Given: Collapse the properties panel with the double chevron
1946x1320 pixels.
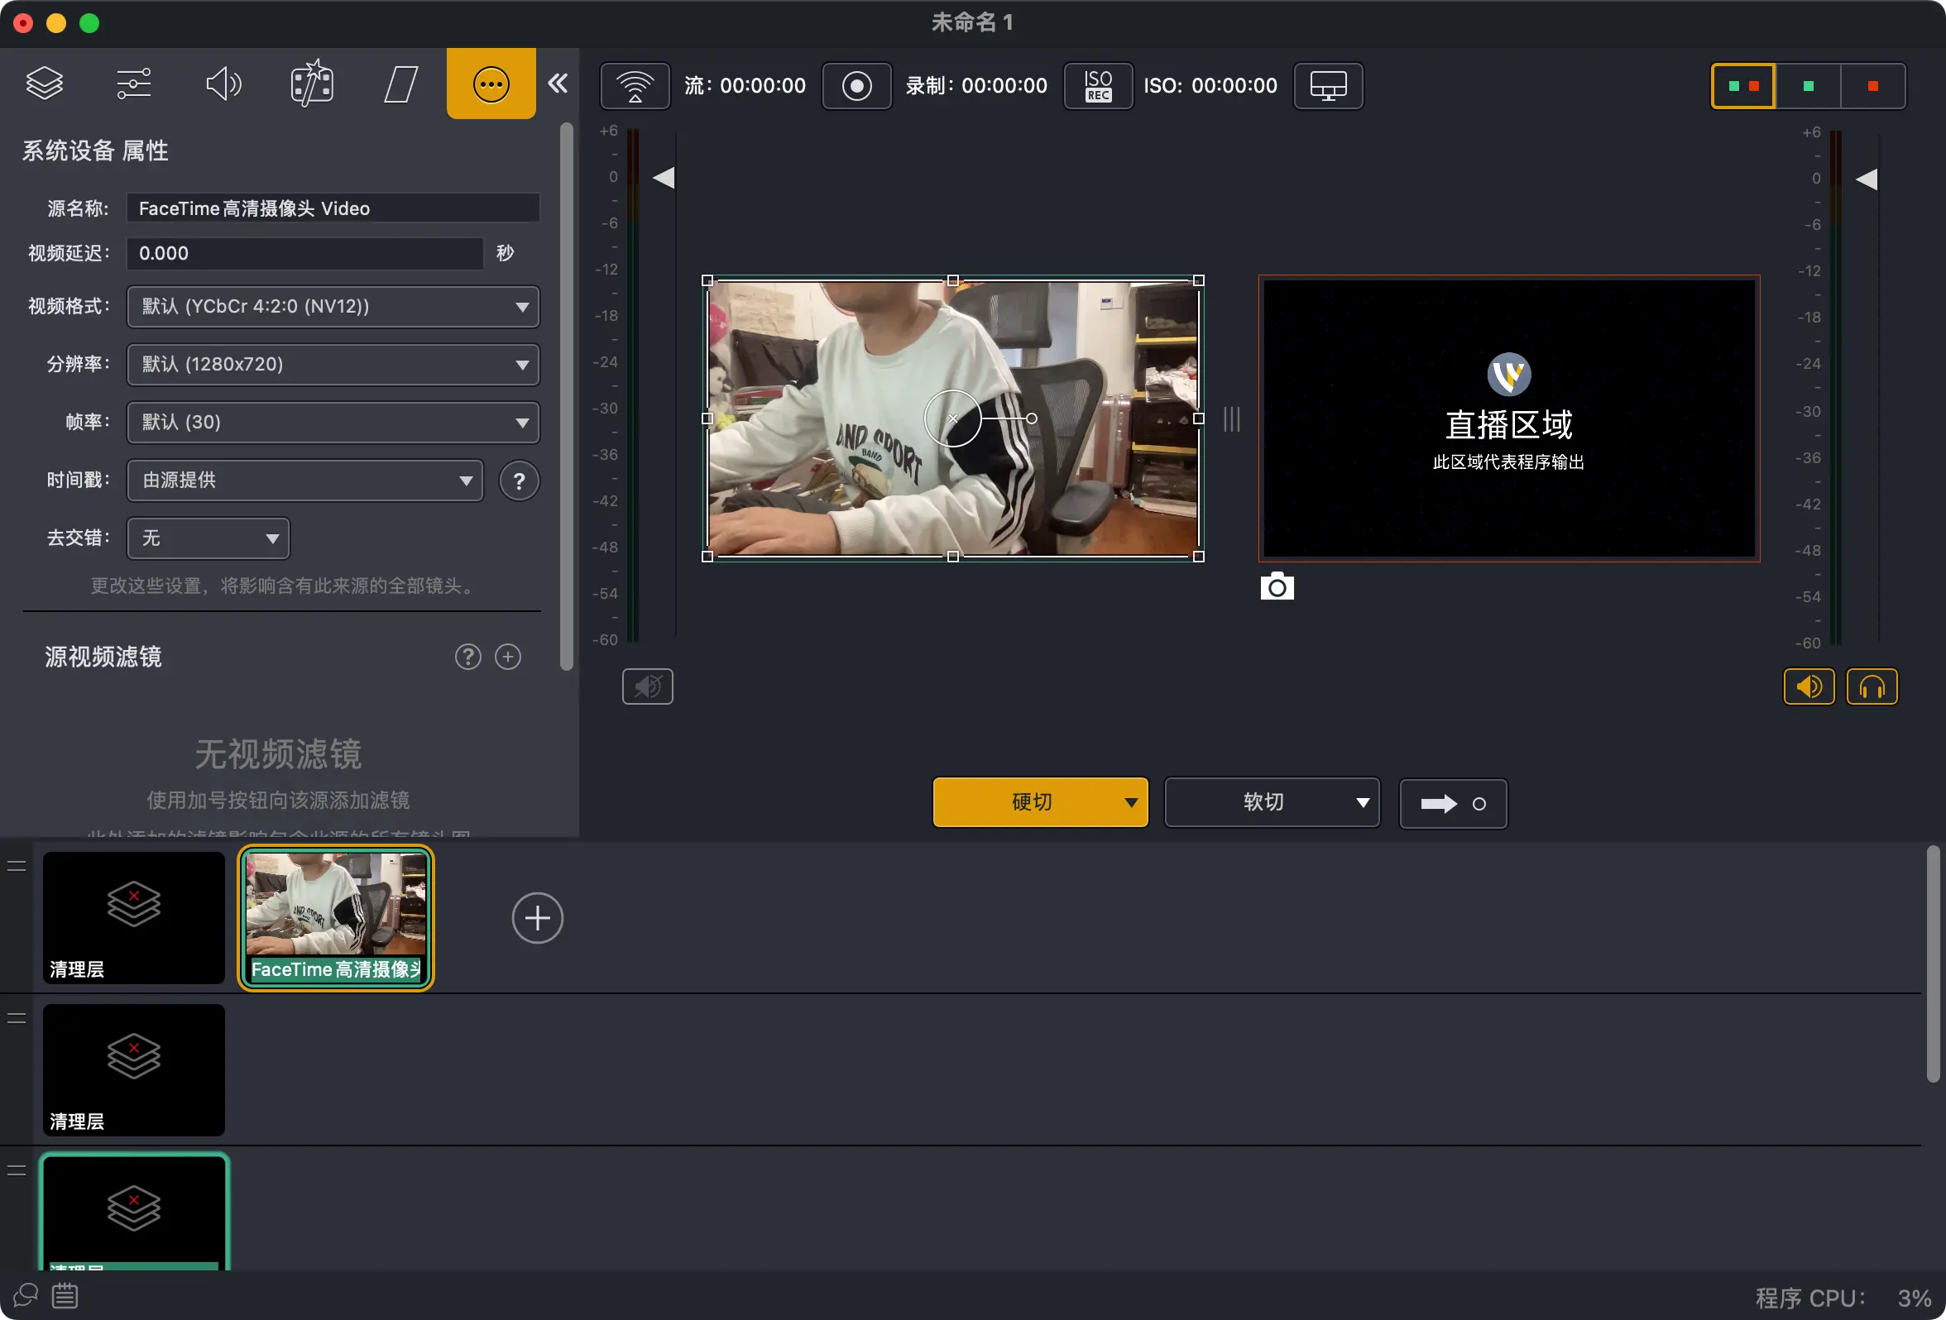Looking at the screenshot, I should point(558,84).
